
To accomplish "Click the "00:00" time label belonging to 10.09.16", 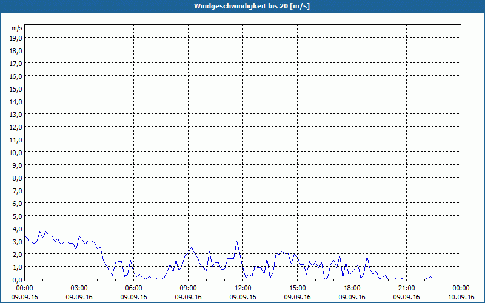I will click(x=461, y=288).
